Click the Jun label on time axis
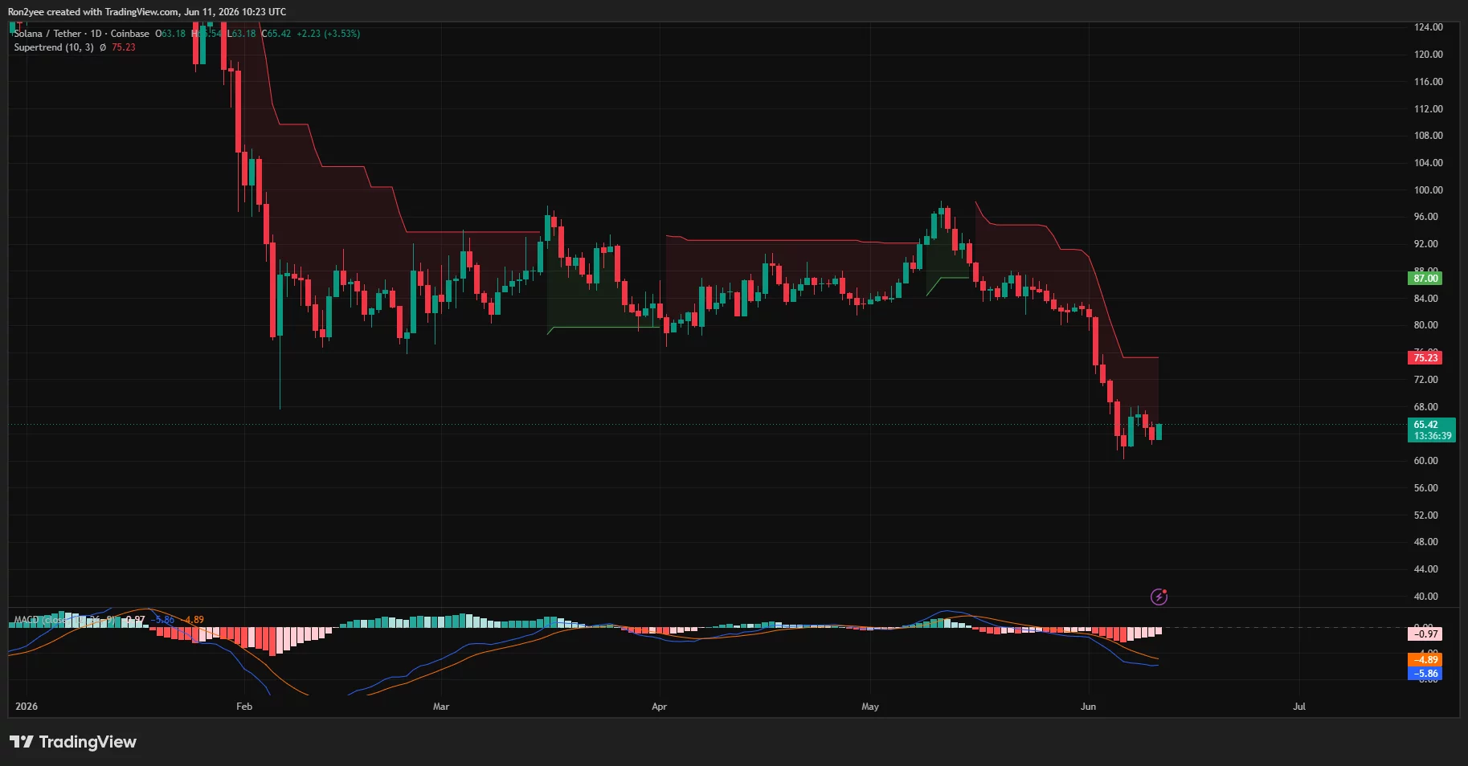This screenshot has height=766, width=1468. (x=1088, y=707)
